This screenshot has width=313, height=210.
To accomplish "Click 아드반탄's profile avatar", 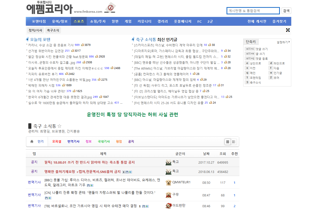I will coord(168,206).
